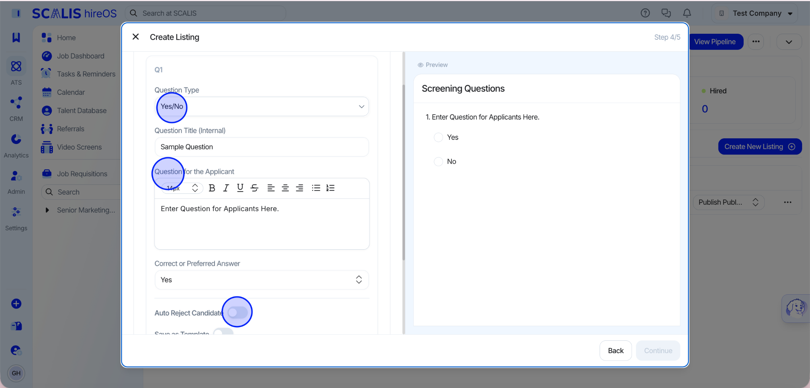Open the Test Company dropdown
The image size is (810, 388).
[x=754, y=13]
